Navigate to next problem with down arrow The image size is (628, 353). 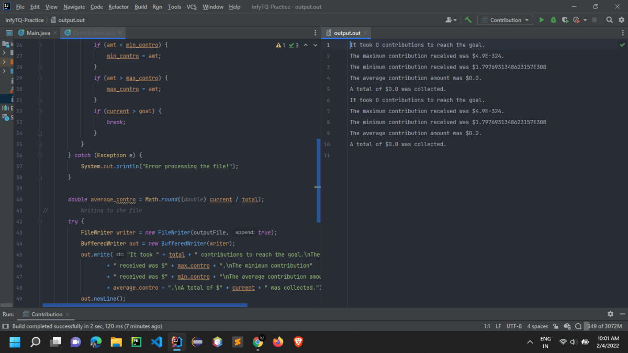(x=315, y=46)
